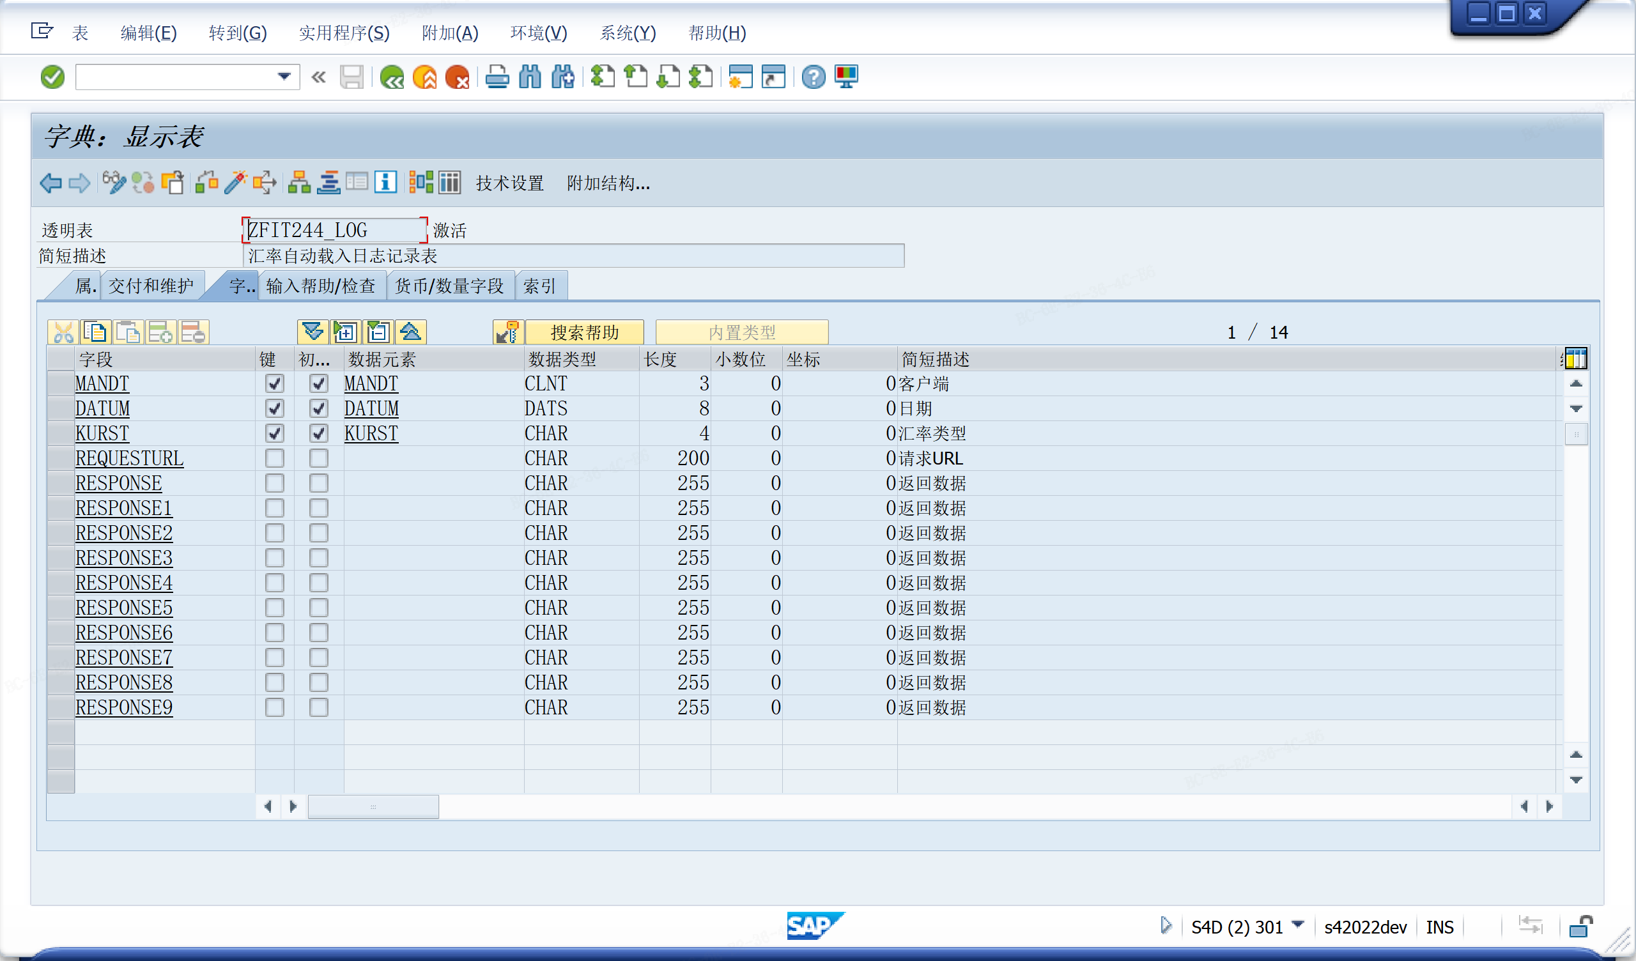1636x961 pixels.
Task: Click the table column settings icon
Action: tap(1576, 358)
